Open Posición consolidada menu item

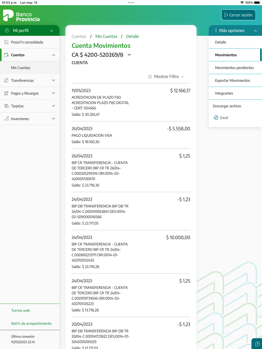click(x=30, y=42)
